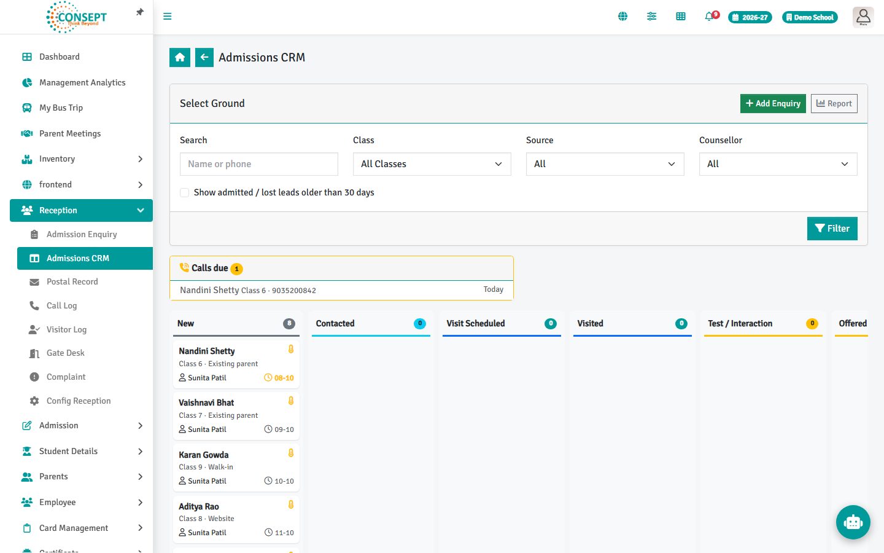Open Visitor Log submenu item
Image resolution: width=884 pixels, height=553 pixels.
tap(85, 329)
